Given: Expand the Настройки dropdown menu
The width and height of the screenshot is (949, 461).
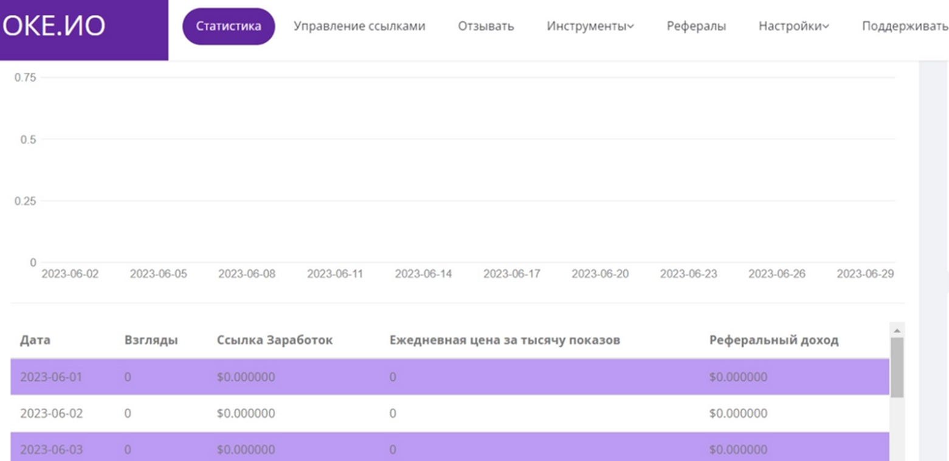Looking at the screenshot, I should [x=790, y=26].
